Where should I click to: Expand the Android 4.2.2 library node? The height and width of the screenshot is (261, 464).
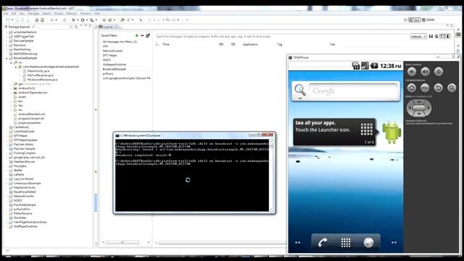click(x=12, y=88)
